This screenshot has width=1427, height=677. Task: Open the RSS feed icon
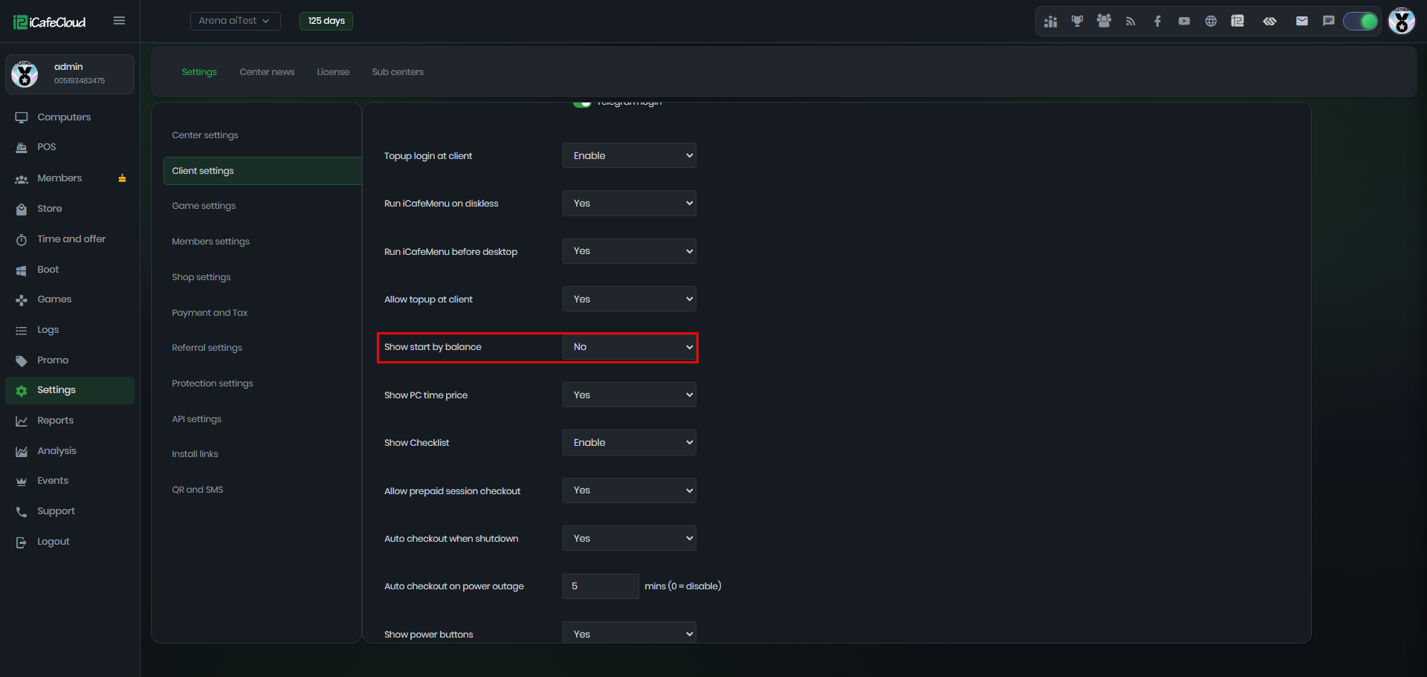coord(1130,22)
